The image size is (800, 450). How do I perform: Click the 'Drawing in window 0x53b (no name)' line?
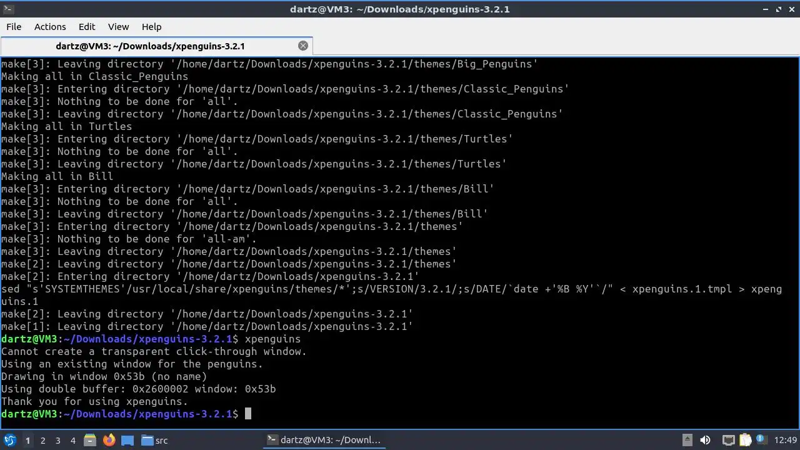tap(104, 376)
